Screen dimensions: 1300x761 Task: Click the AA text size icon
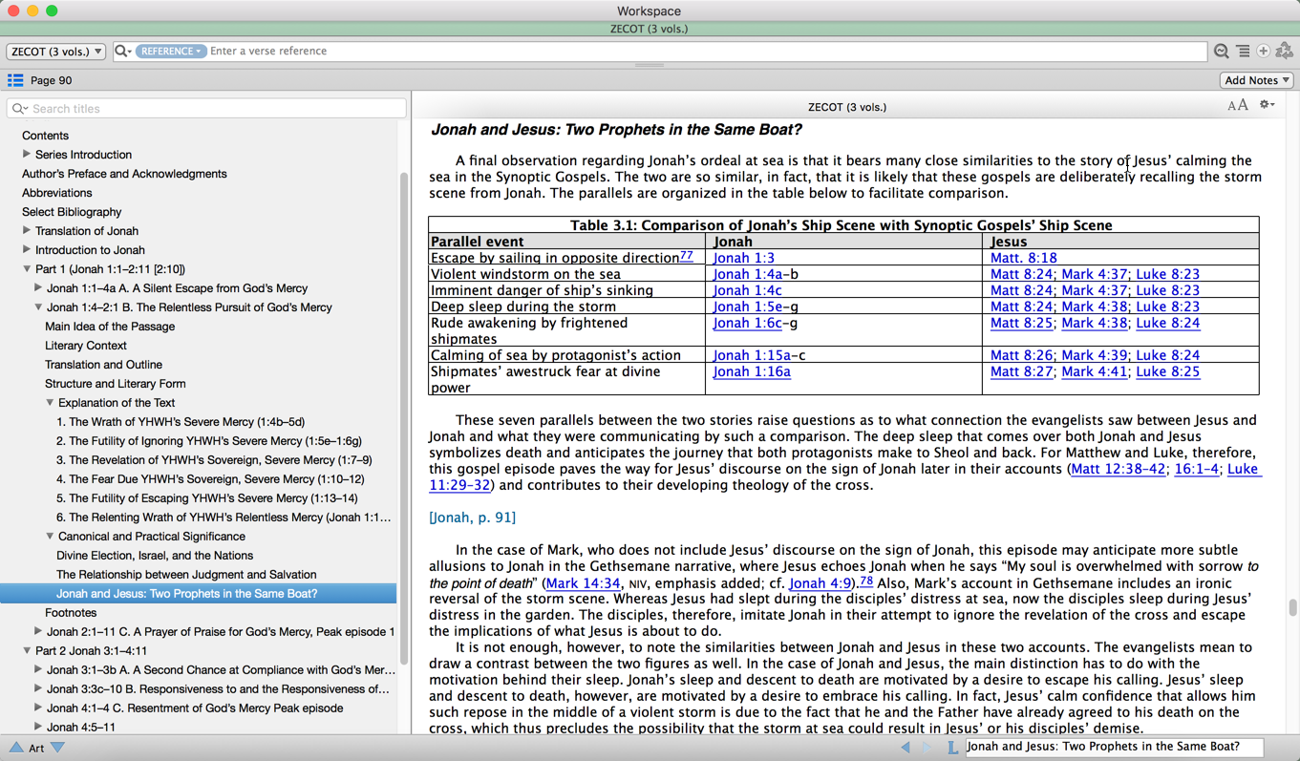pyautogui.click(x=1238, y=106)
